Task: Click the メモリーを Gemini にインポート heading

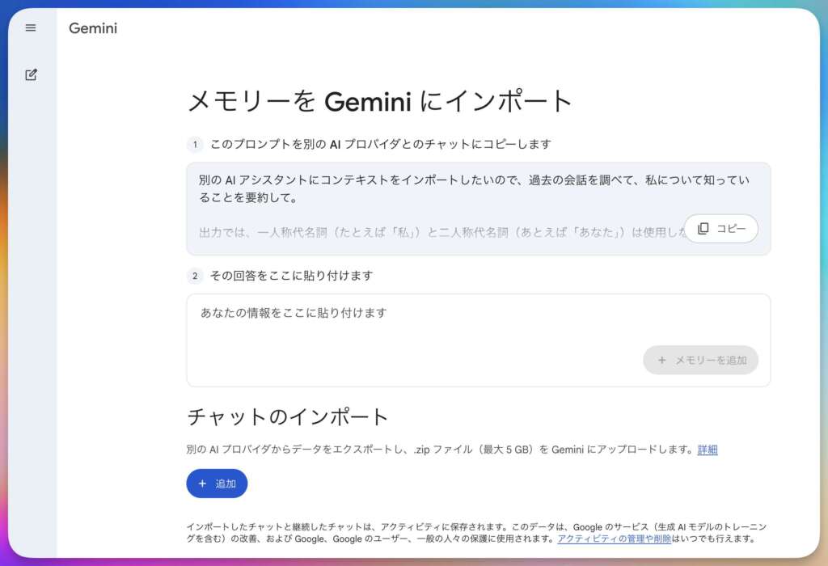Action: [380, 102]
